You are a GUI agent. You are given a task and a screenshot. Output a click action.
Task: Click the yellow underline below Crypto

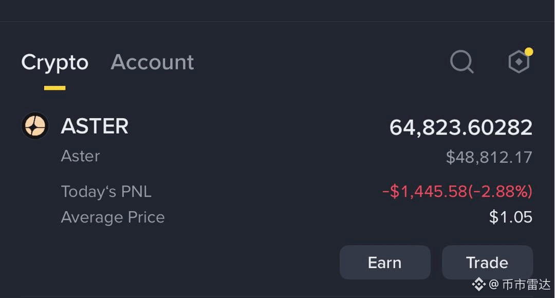(54, 88)
